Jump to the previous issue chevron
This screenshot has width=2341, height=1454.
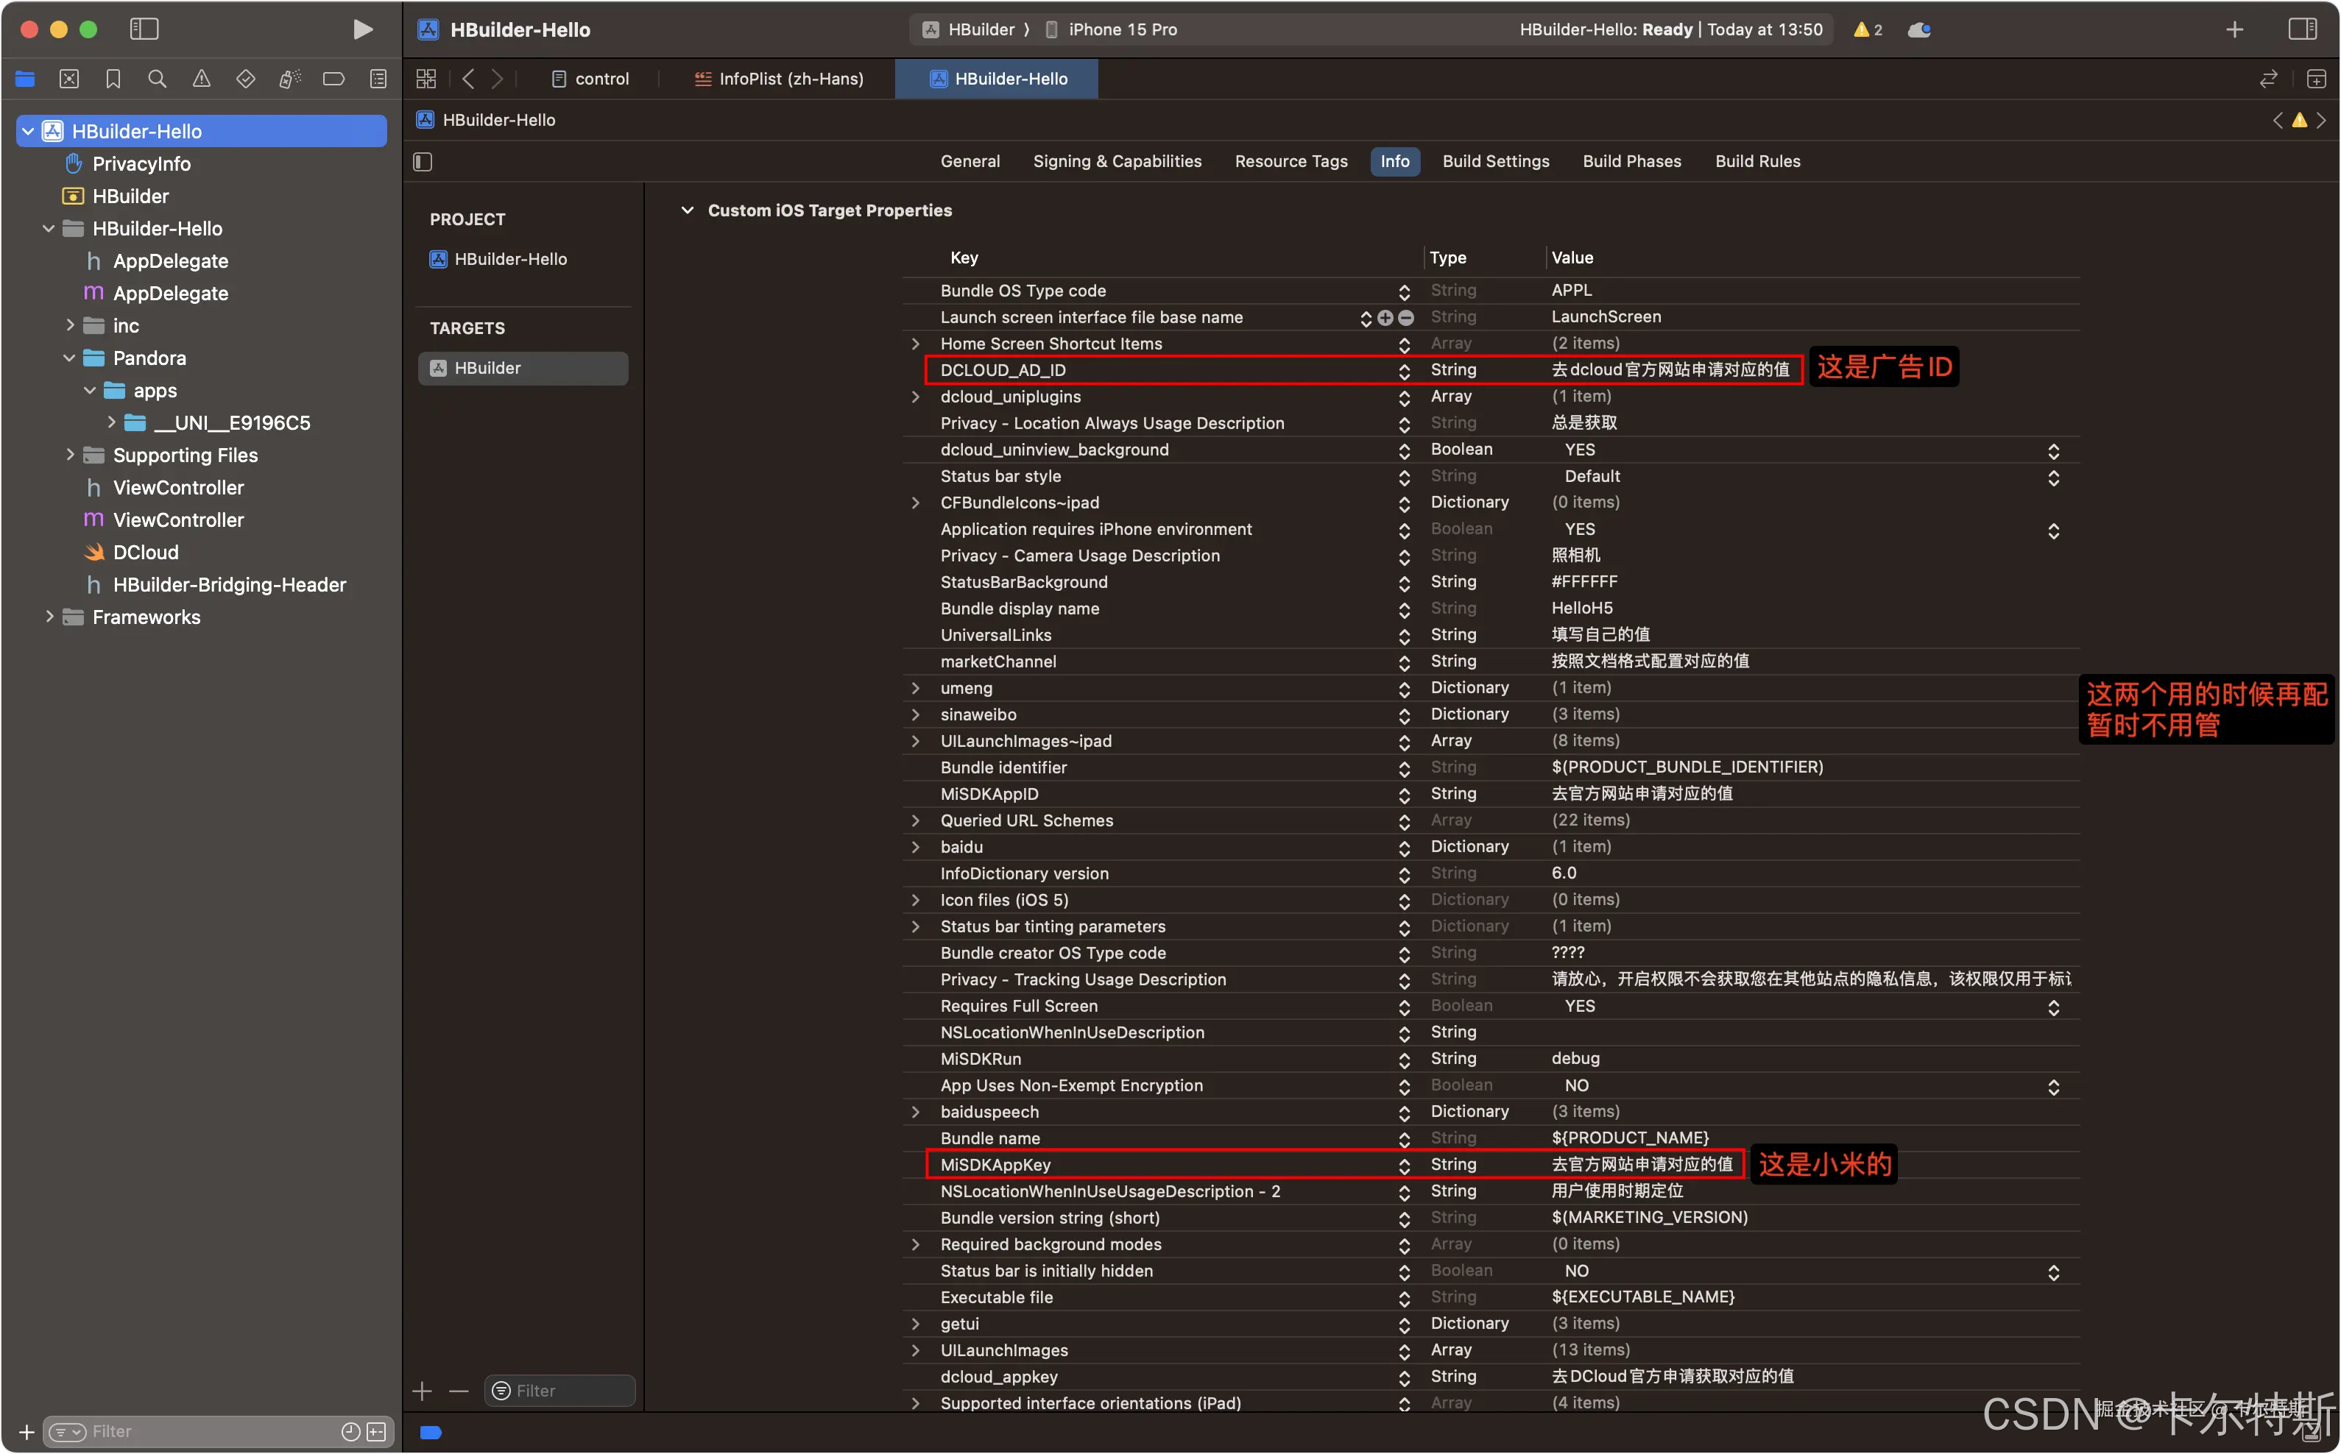click(2278, 120)
